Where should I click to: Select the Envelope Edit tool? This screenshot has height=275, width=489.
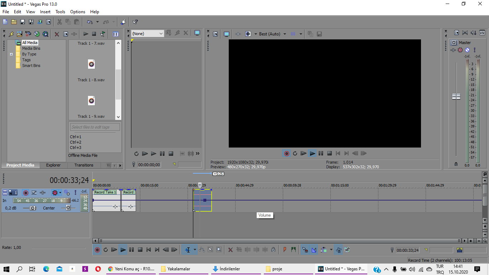tap(202, 250)
